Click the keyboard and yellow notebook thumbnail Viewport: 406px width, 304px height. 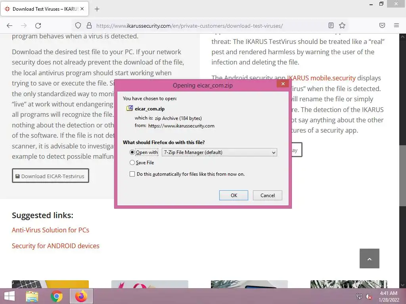(x=50, y=284)
